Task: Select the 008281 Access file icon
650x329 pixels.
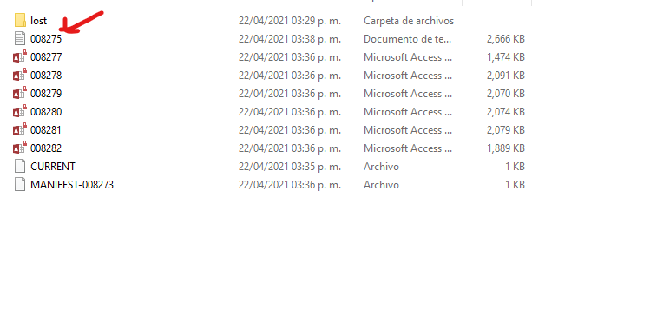Action: click(20, 129)
